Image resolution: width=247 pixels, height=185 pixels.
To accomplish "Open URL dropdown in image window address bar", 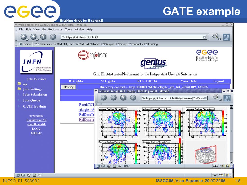I will coord(205,98).
